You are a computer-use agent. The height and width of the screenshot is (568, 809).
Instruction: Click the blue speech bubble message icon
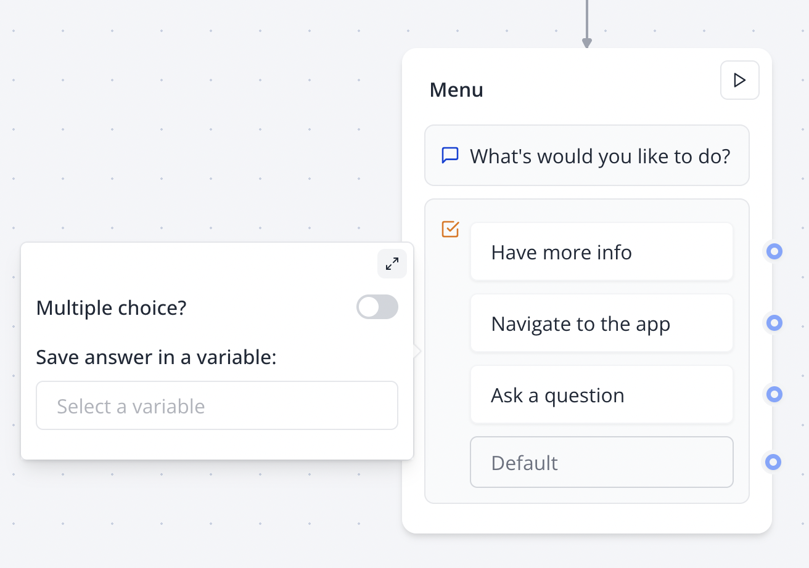pyautogui.click(x=450, y=155)
